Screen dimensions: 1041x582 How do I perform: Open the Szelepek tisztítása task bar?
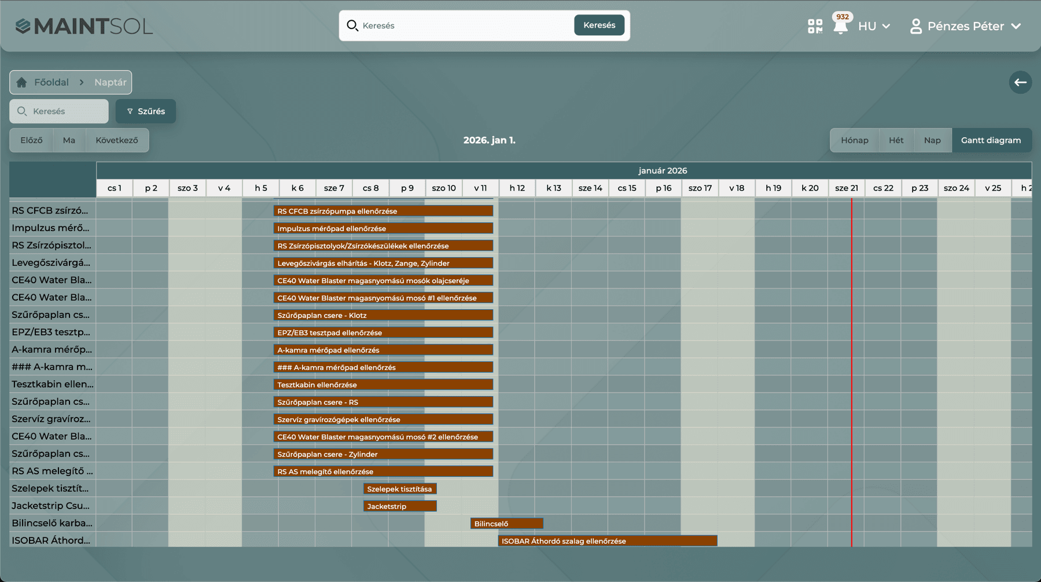pos(400,489)
